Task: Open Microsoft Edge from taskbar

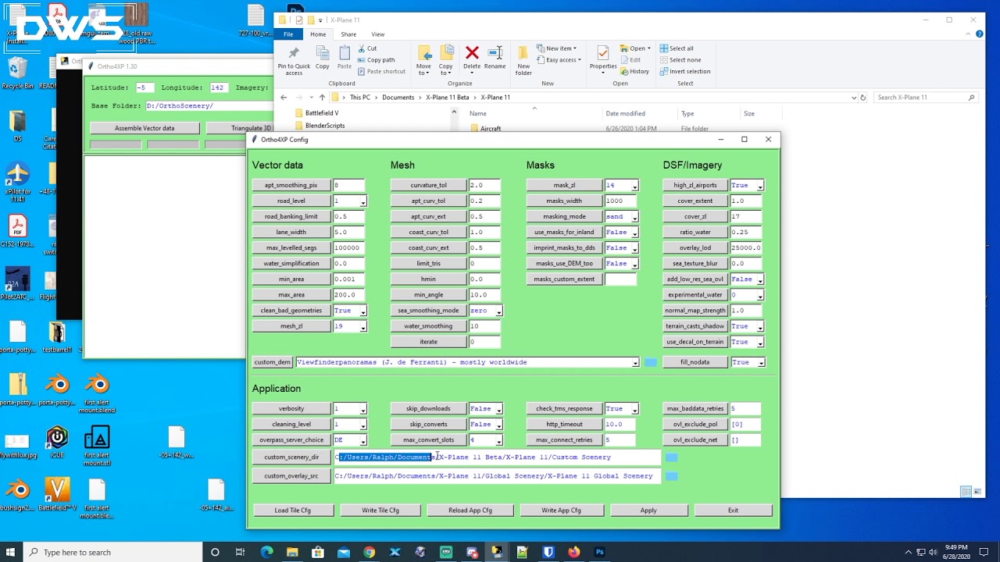Action: click(266, 553)
